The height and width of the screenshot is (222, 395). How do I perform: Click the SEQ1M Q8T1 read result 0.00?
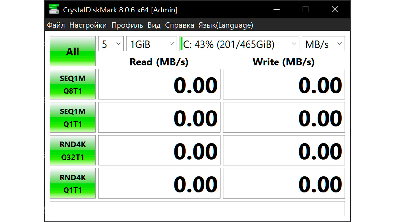point(159,84)
